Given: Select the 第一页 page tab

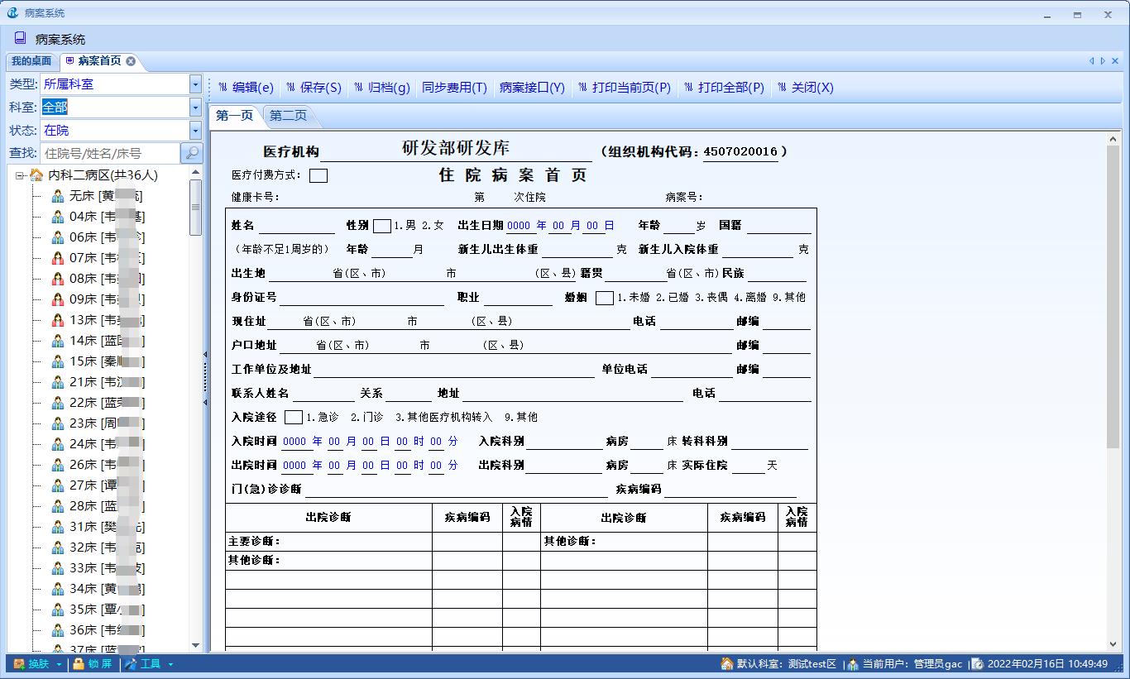Looking at the screenshot, I should 235,116.
